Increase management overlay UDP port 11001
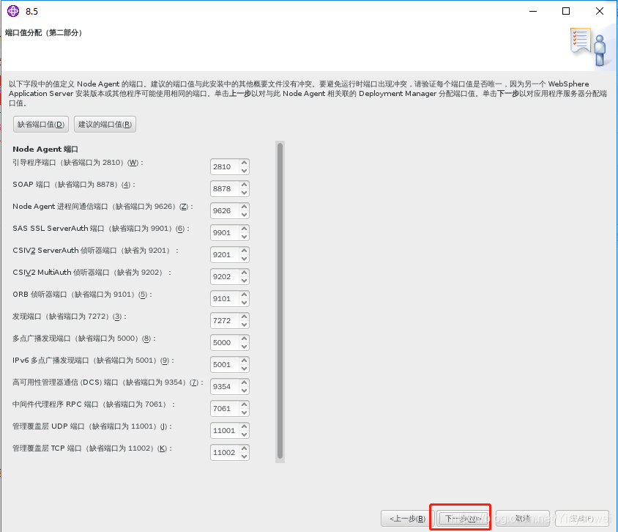Screen dimensions: 618x532 coord(245,427)
